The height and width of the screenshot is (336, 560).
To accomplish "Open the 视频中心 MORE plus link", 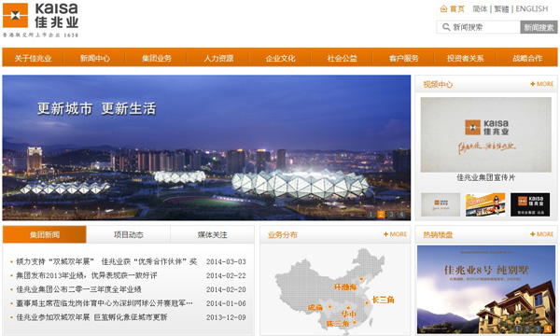I will 541,84.
